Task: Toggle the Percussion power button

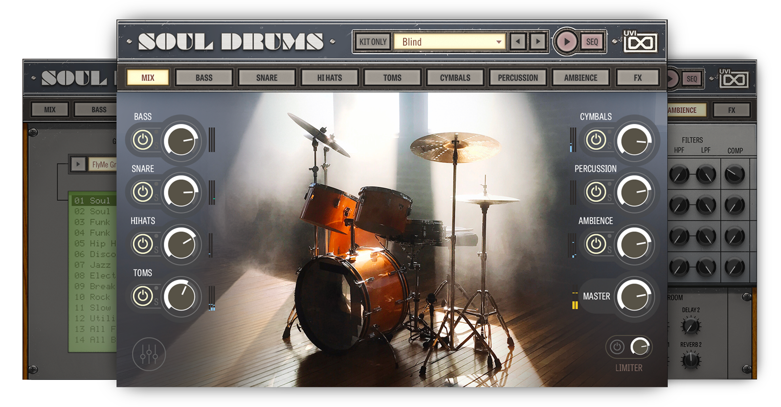Action: point(595,192)
